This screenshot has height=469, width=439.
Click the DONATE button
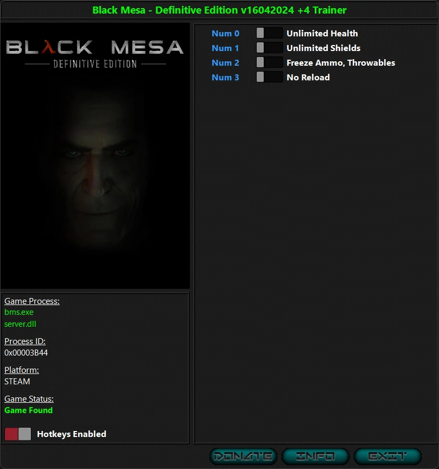[x=243, y=456]
